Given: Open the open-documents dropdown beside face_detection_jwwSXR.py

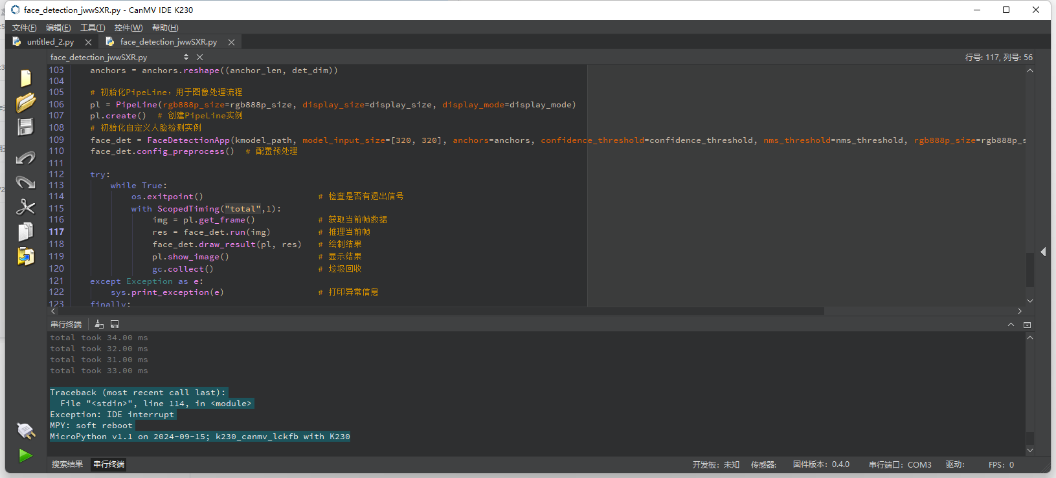Looking at the screenshot, I should pos(186,58).
